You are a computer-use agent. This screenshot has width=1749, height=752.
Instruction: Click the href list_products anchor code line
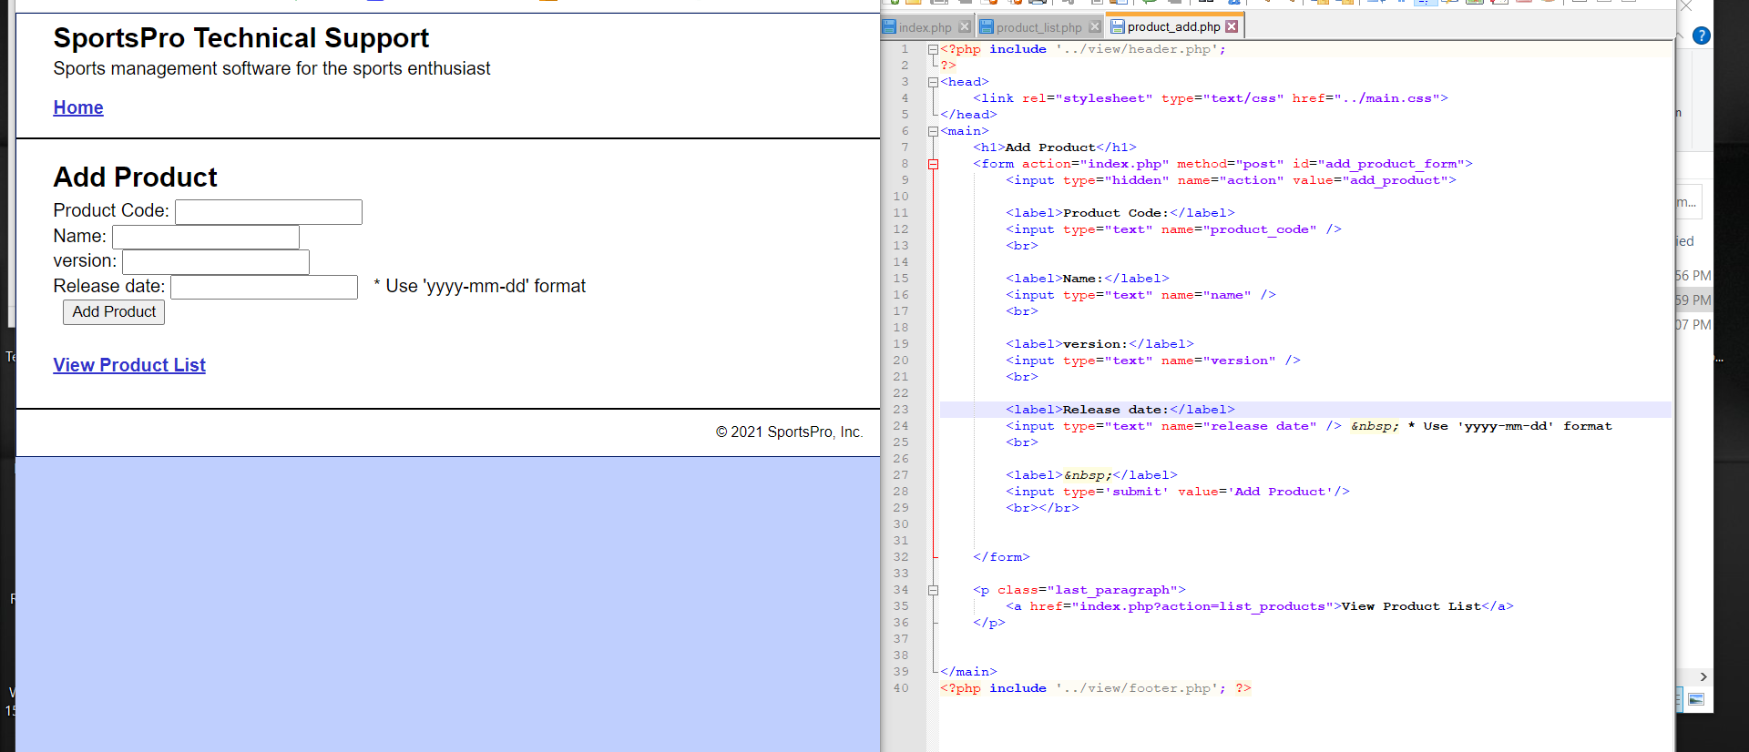(x=1260, y=606)
